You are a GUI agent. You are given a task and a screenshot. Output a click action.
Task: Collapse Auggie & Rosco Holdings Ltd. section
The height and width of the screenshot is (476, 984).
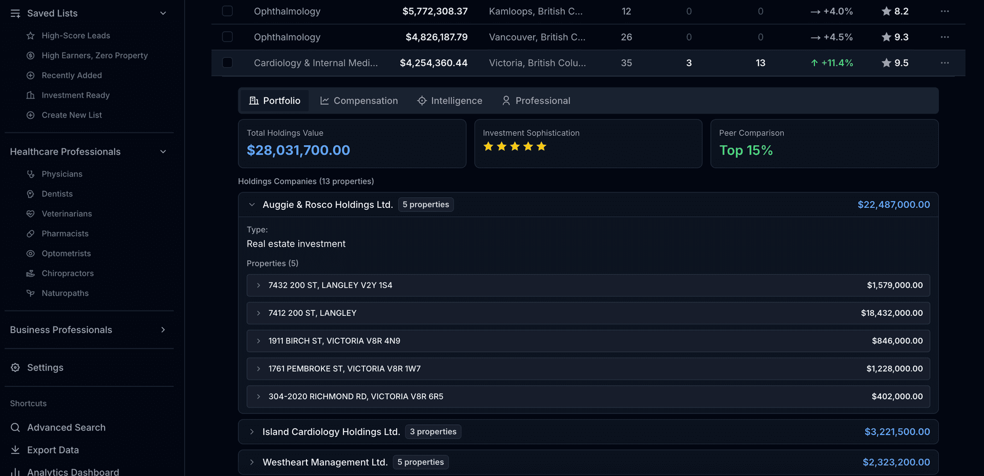click(252, 205)
